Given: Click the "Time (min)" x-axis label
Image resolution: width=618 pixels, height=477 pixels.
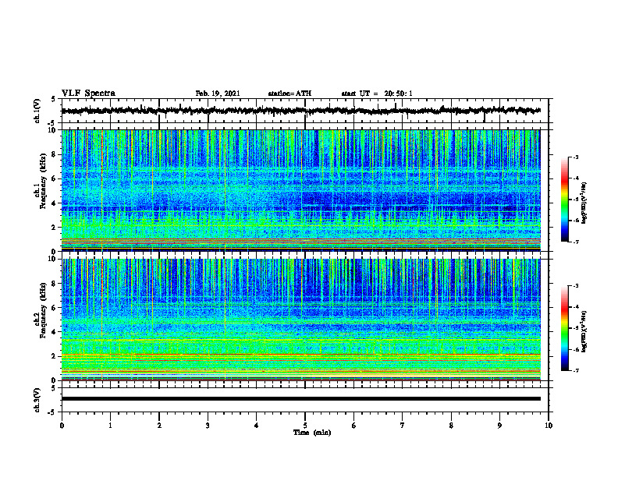Looking at the screenshot, I should 312,433.
